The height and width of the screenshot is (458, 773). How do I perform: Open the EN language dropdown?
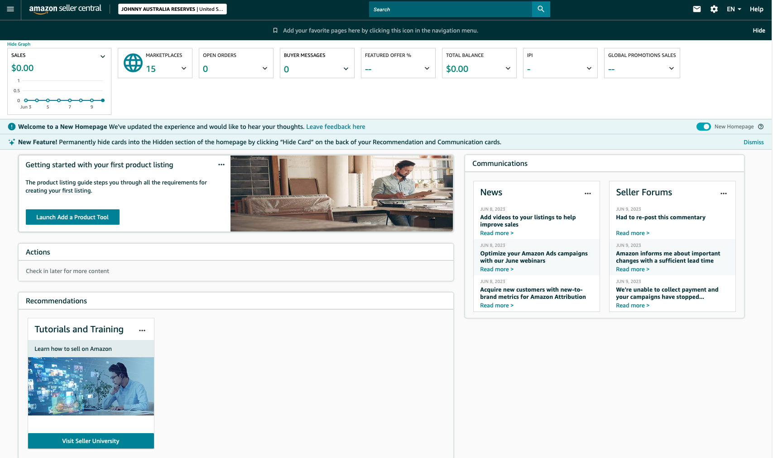(734, 9)
